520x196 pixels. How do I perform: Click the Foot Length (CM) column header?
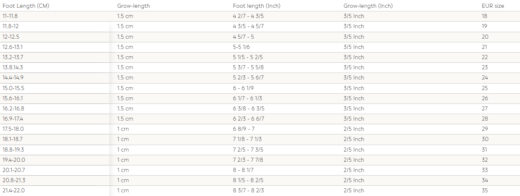(26, 6)
